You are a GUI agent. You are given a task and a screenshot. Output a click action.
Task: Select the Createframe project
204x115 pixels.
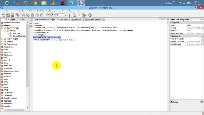9,47
